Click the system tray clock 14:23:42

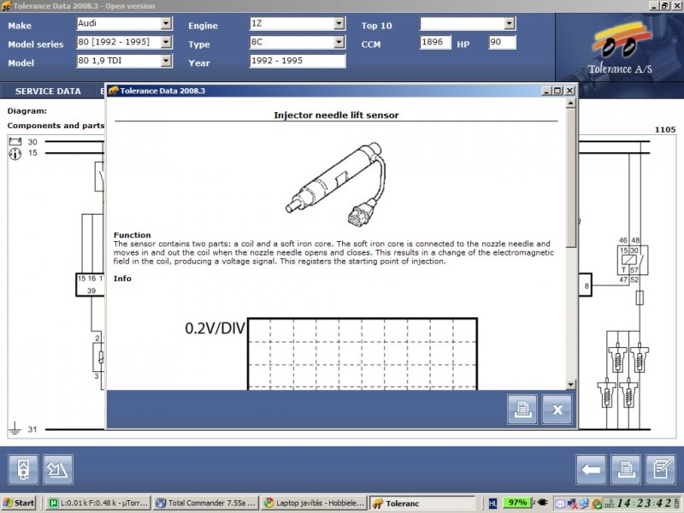pyautogui.click(x=646, y=503)
